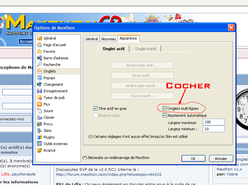This screenshot has width=248, height=185.
Task: Select the Recherche category
Action: click(52, 65)
